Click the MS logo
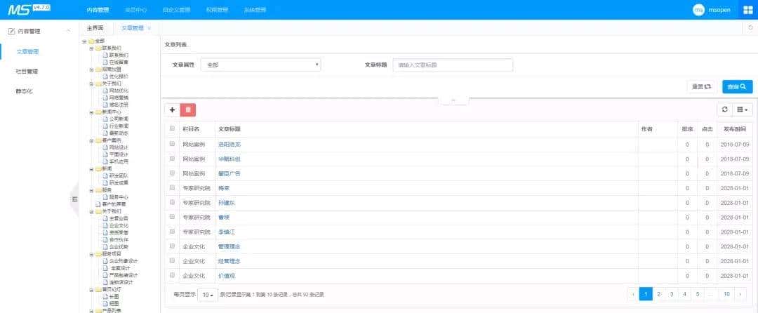This screenshot has height=313, width=758. (x=20, y=9)
